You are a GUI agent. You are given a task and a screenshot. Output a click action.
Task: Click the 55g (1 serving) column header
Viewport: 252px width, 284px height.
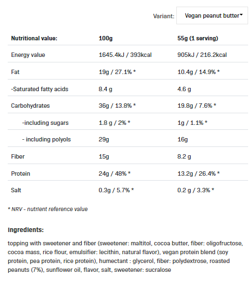point(198,38)
